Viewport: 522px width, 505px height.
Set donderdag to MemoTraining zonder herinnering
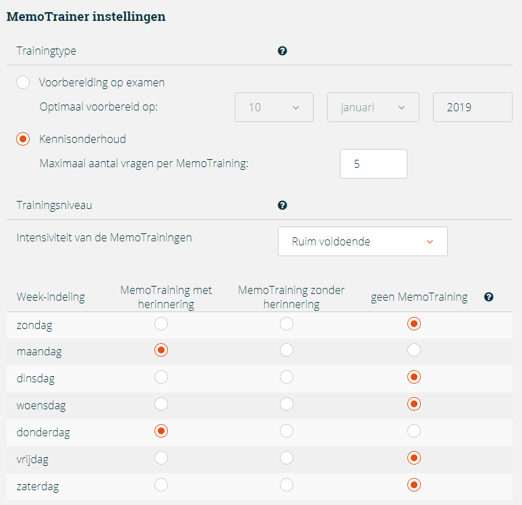[x=287, y=431]
